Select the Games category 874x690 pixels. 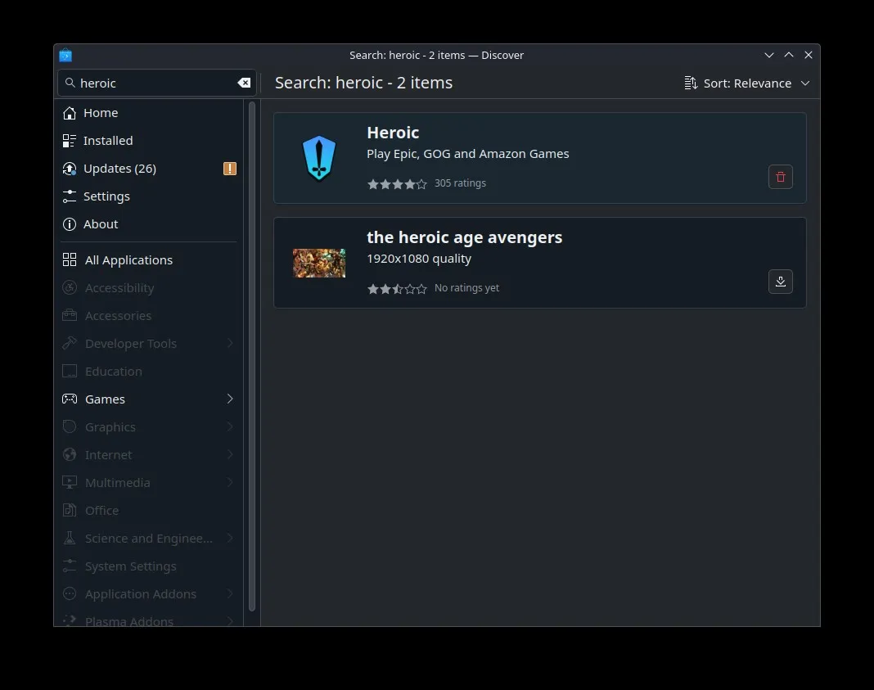[150, 399]
